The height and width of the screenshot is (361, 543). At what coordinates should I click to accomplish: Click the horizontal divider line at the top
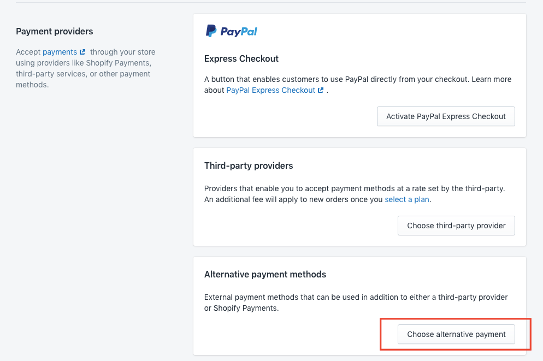(x=271, y=2)
